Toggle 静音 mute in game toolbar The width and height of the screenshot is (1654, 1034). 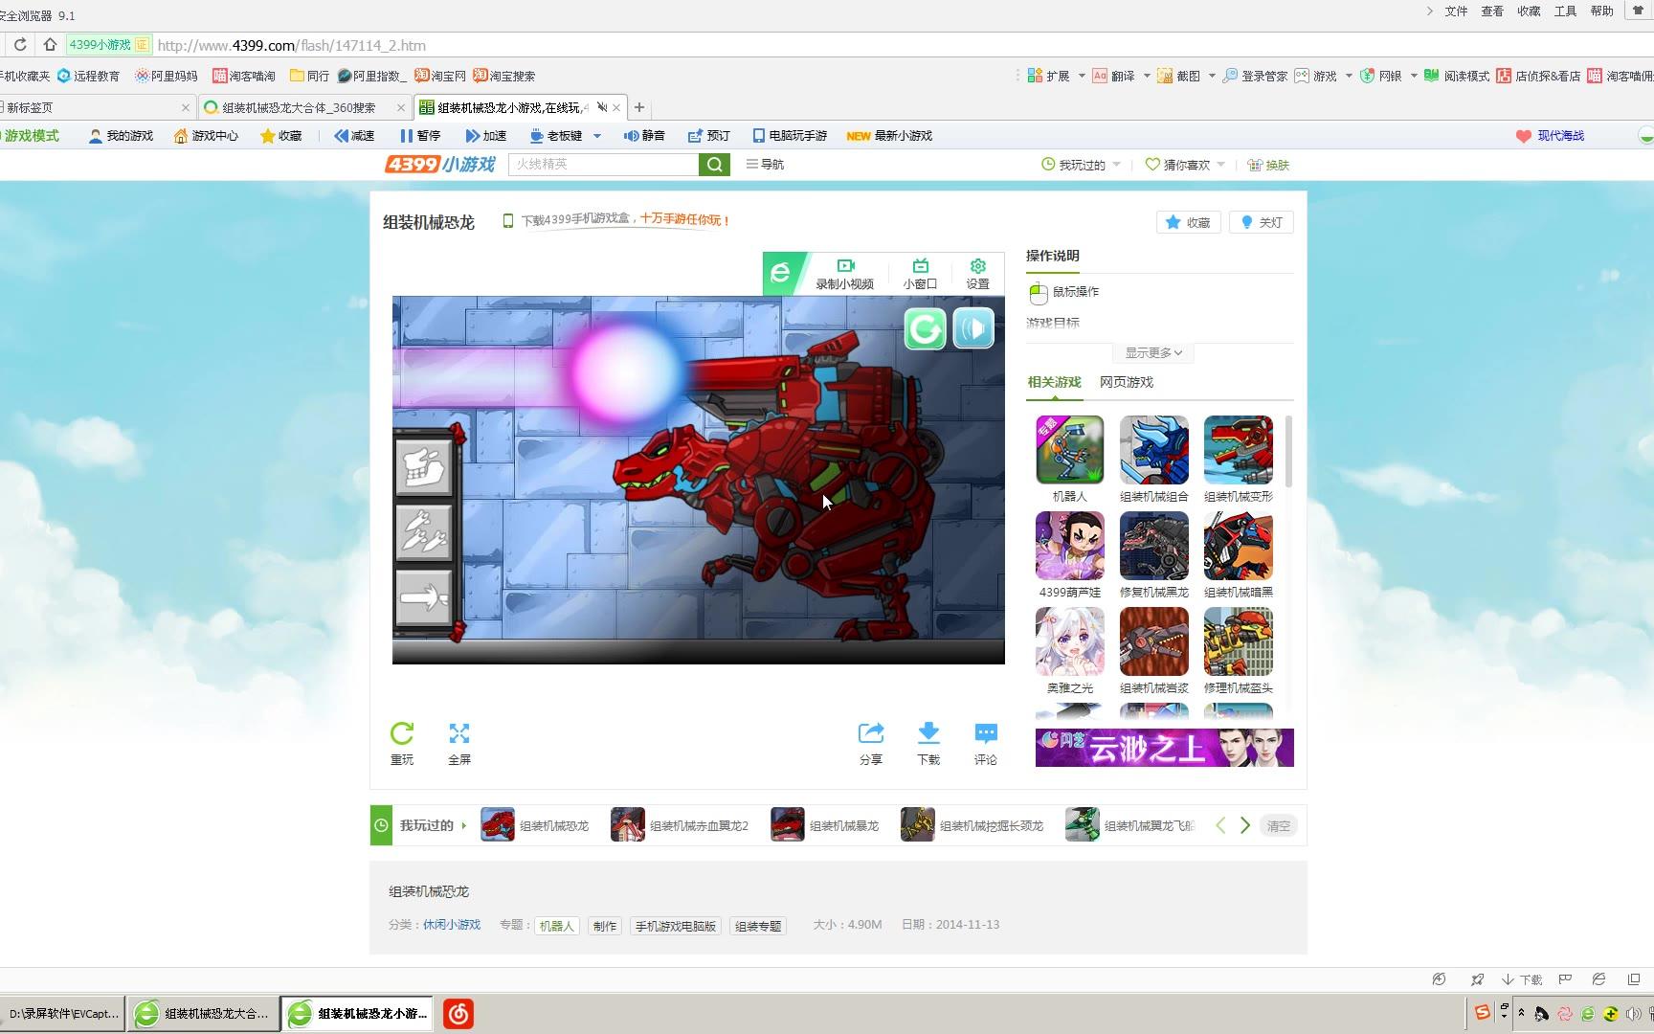pyautogui.click(x=644, y=136)
